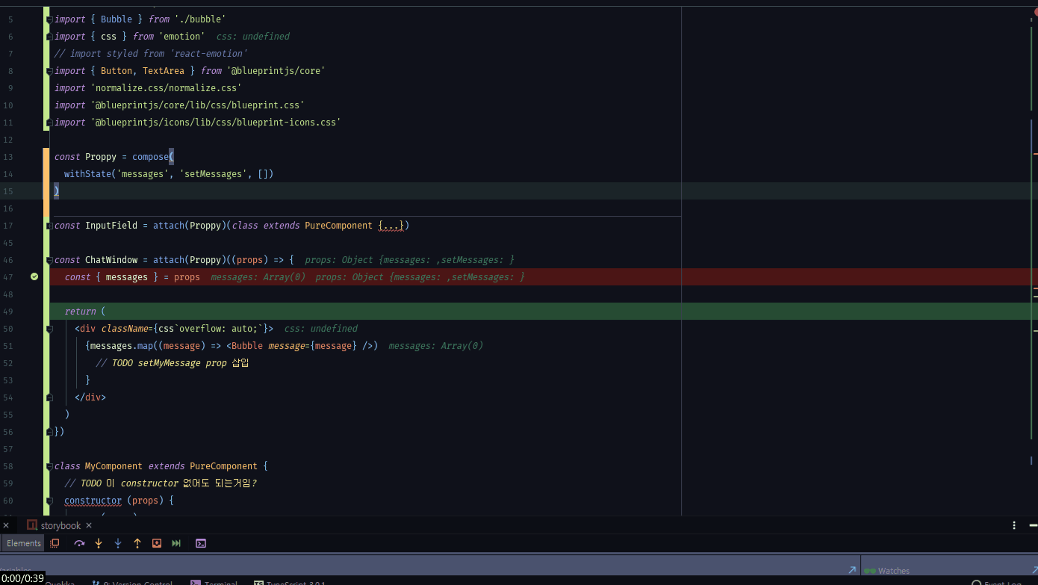Click the arrow icon left of Watches

point(852,570)
